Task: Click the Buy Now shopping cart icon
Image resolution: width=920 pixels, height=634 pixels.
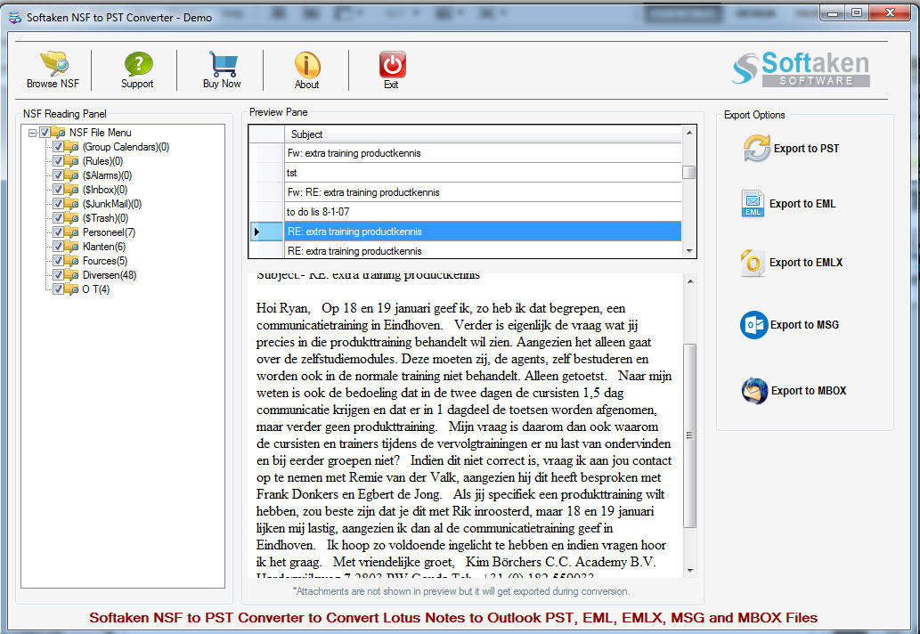Action: click(223, 63)
